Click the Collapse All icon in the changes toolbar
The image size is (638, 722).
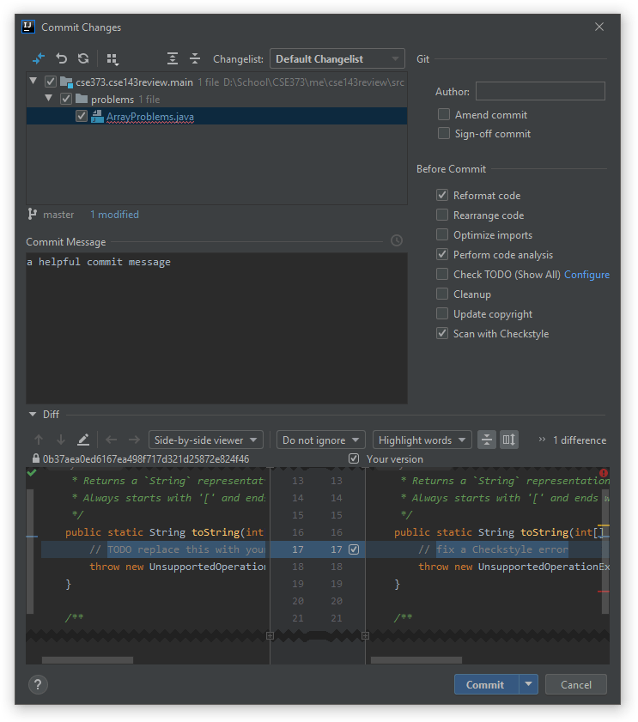click(x=195, y=58)
